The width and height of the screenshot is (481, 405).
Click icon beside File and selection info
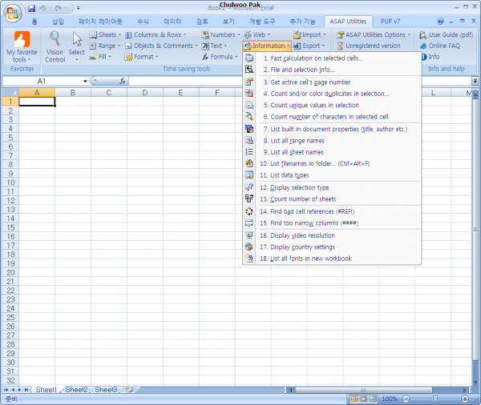249,70
